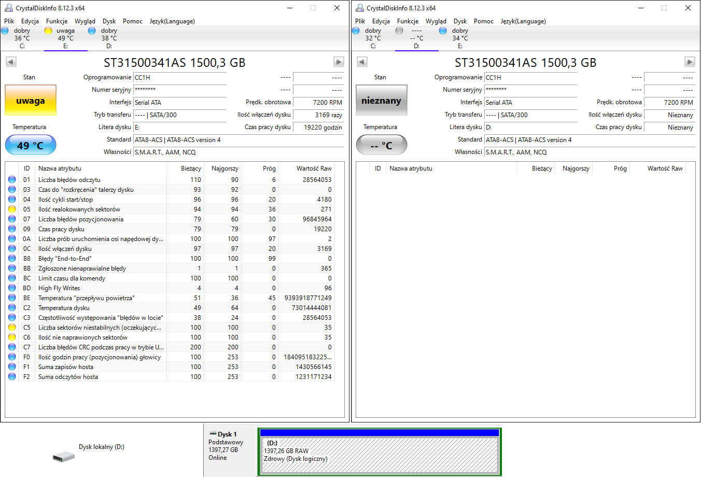Viewport: 701px width, 479px height.
Task: Select disk C: 32 °C icon in right window
Action: (356, 31)
